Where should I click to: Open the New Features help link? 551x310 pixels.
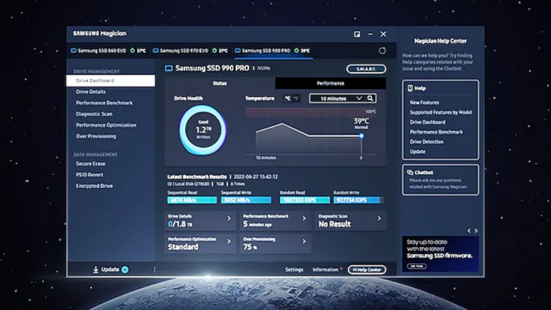pyautogui.click(x=424, y=103)
